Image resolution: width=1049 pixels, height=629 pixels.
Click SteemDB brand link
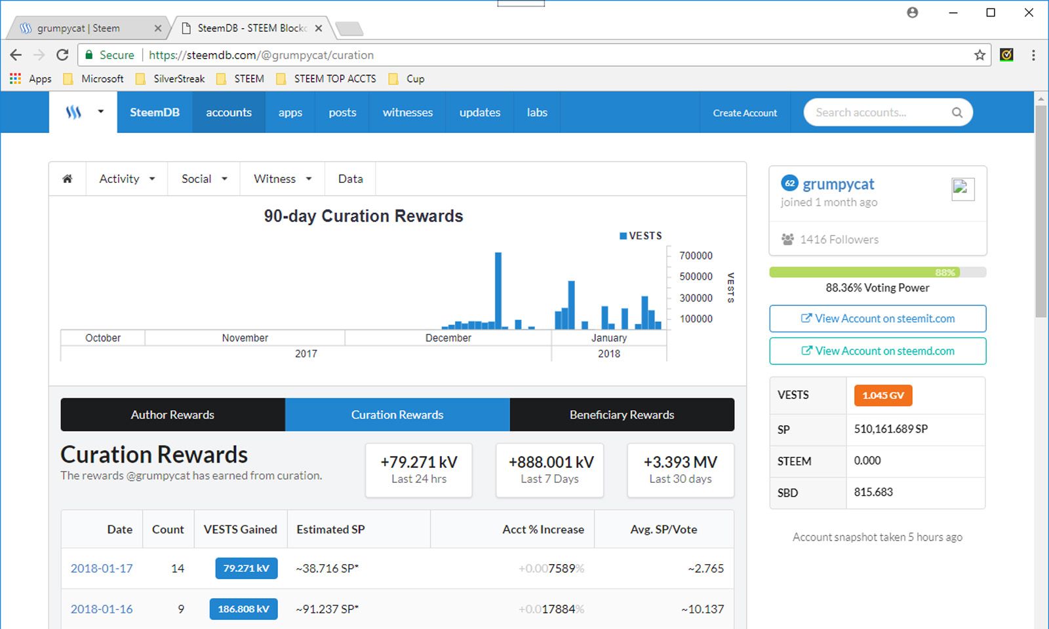click(155, 112)
